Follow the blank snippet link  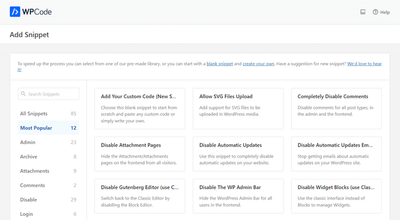(x=219, y=64)
